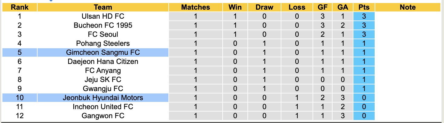Viewport: 444px width, 123px height.
Task: Click the Note column header
Action: click(x=407, y=7)
